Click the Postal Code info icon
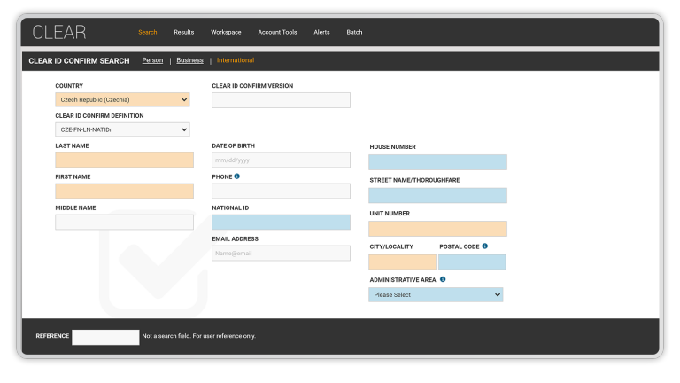 click(x=485, y=246)
